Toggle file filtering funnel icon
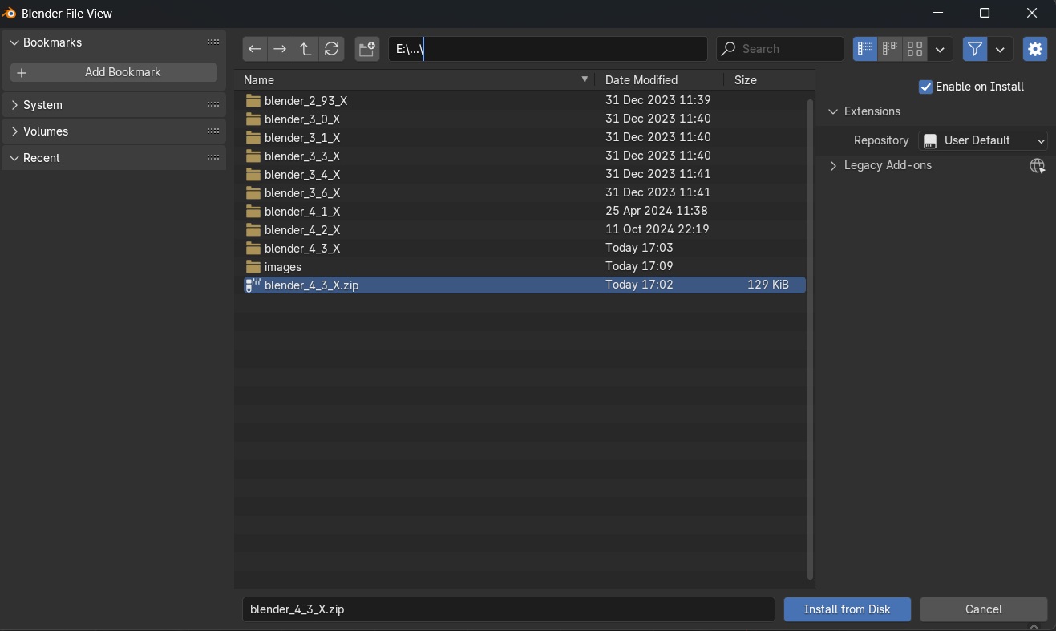Screen dimensions: 1056x631 (x=975, y=49)
